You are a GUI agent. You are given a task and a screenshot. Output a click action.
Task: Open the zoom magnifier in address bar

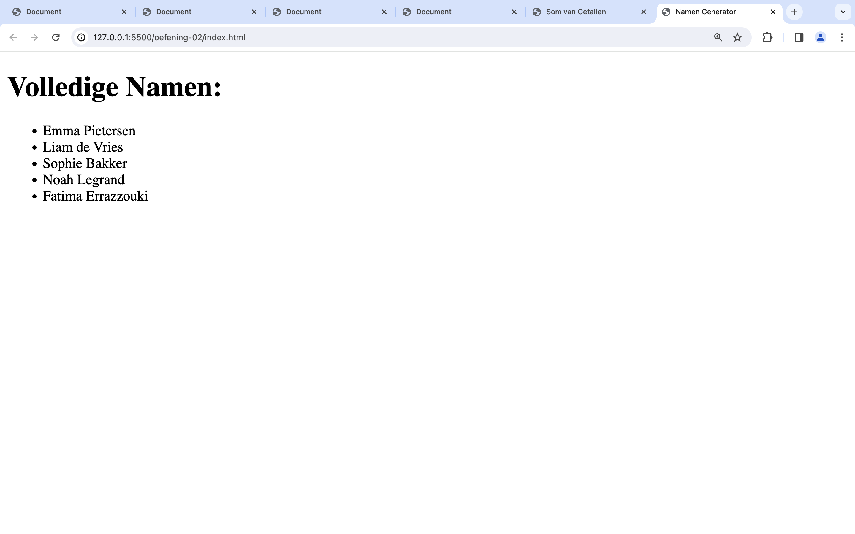click(x=718, y=37)
